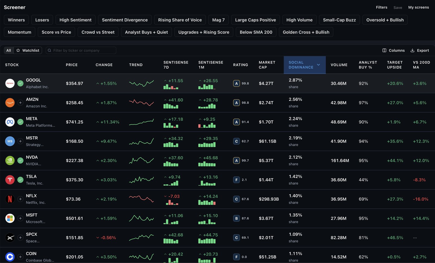Image resolution: width=435 pixels, height=263 pixels.
Task: Toggle Social Dominance sort order chevron
Action: [318, 65]
